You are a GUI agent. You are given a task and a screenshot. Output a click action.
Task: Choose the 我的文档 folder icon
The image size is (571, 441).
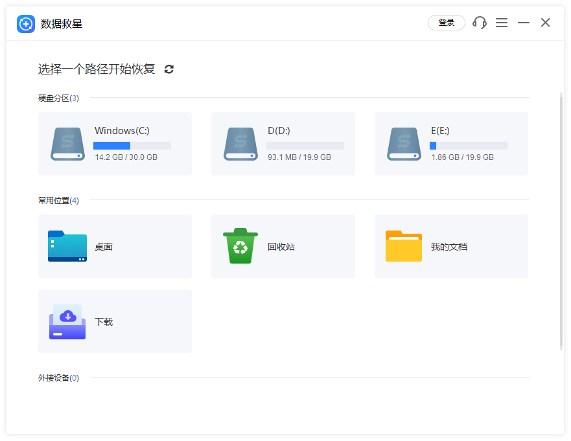pyautogui.click(x=404, y=246)
